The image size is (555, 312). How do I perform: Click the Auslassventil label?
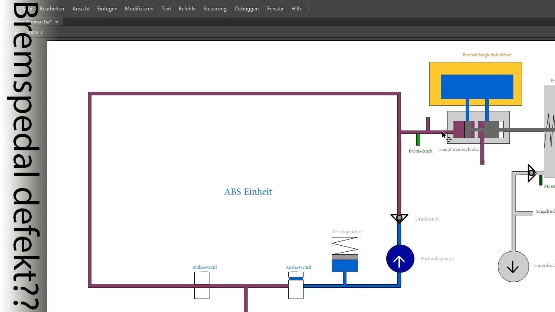point(298,267)
